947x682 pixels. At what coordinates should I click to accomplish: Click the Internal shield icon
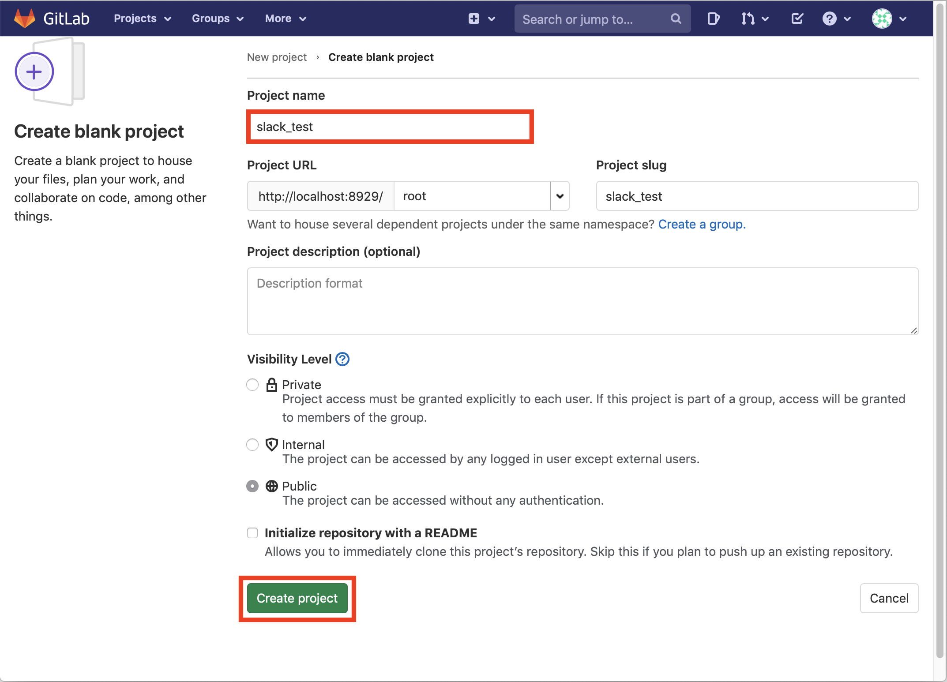271,444
